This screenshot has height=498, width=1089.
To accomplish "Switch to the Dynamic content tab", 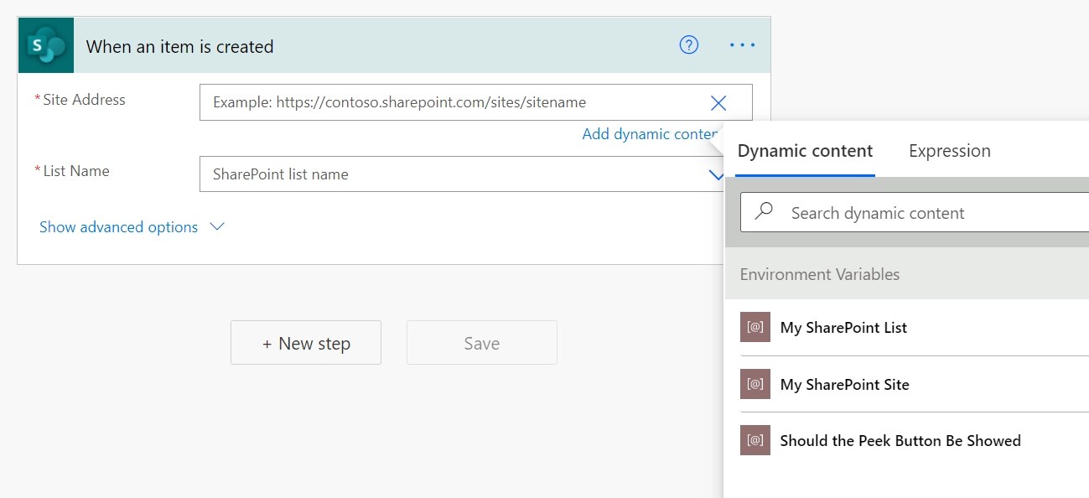I will pyautogui.click(x=805, y=151).
